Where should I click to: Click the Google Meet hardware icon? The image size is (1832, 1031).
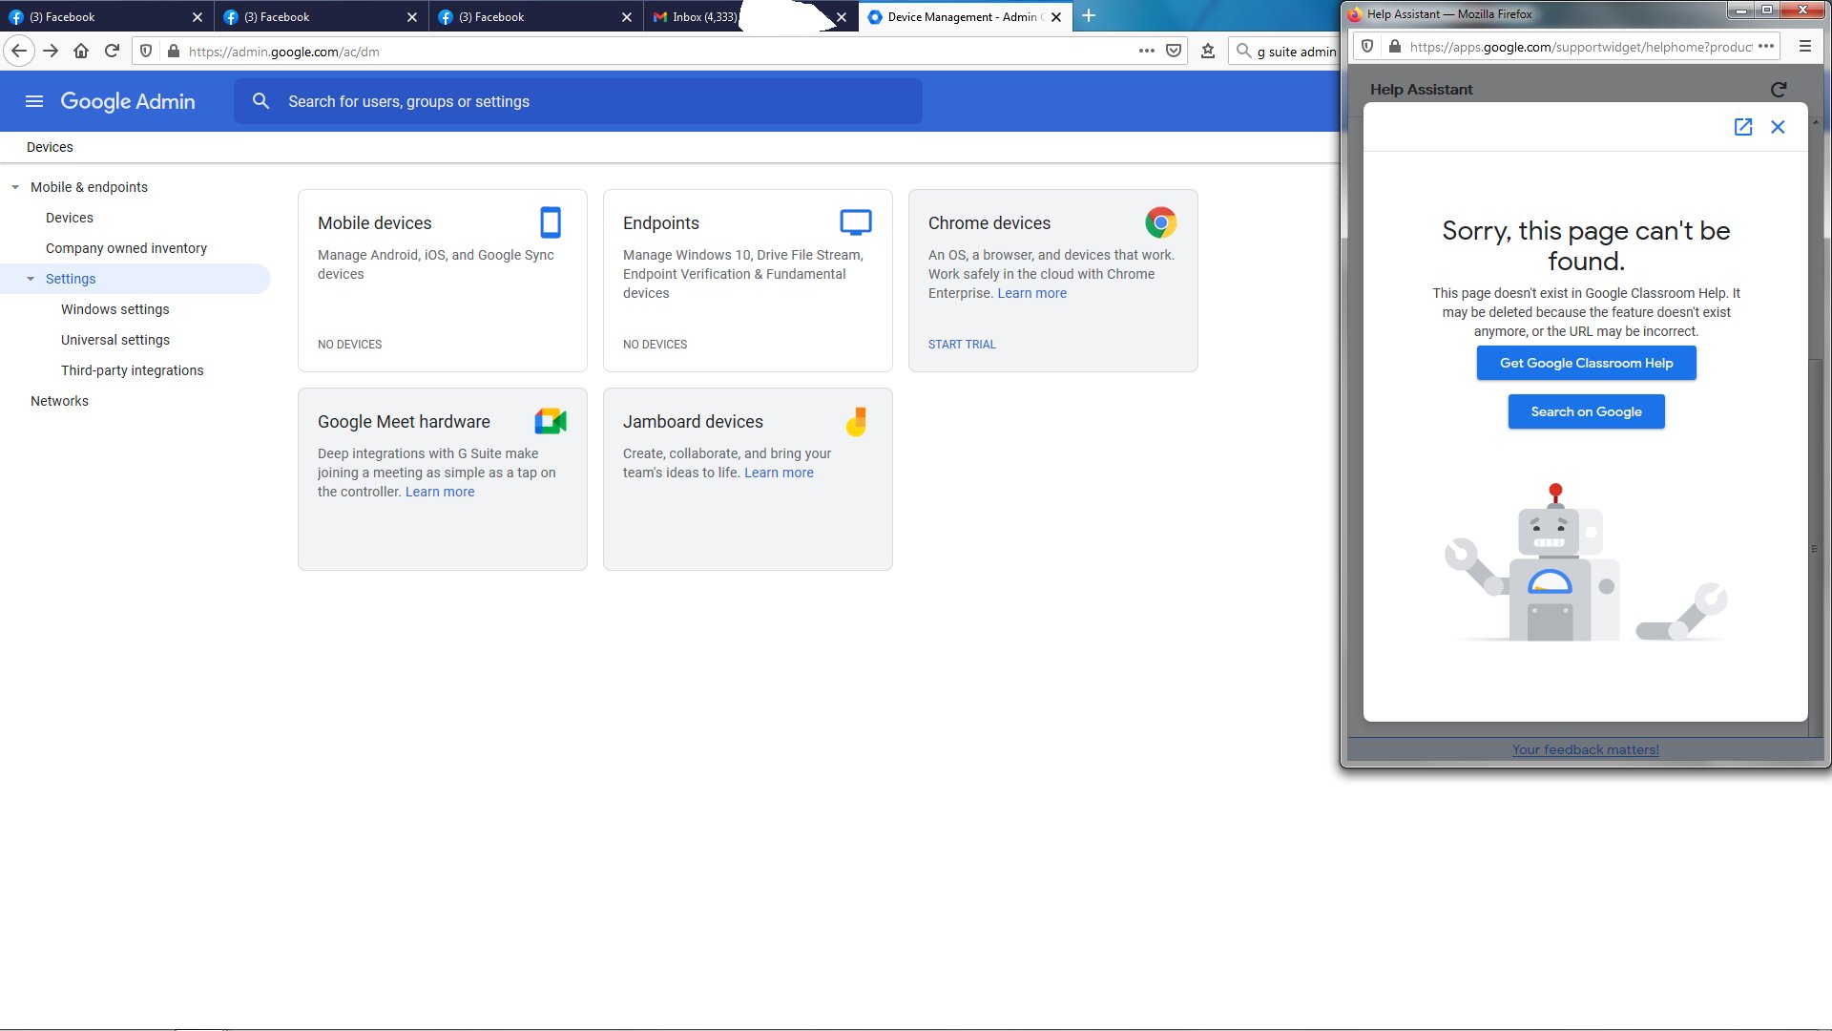tap(552, 422)
